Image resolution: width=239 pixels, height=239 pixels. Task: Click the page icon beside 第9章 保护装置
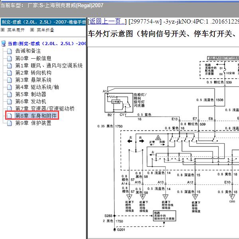(x=10, y=123)
